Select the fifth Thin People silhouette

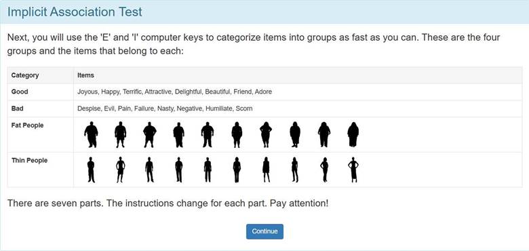point(208,170)
